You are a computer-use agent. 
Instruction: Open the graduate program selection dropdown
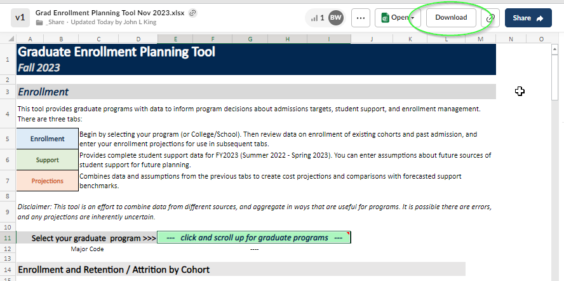click(x=253, y=237)
